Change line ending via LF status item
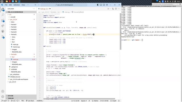 click(x=89, y=101)
